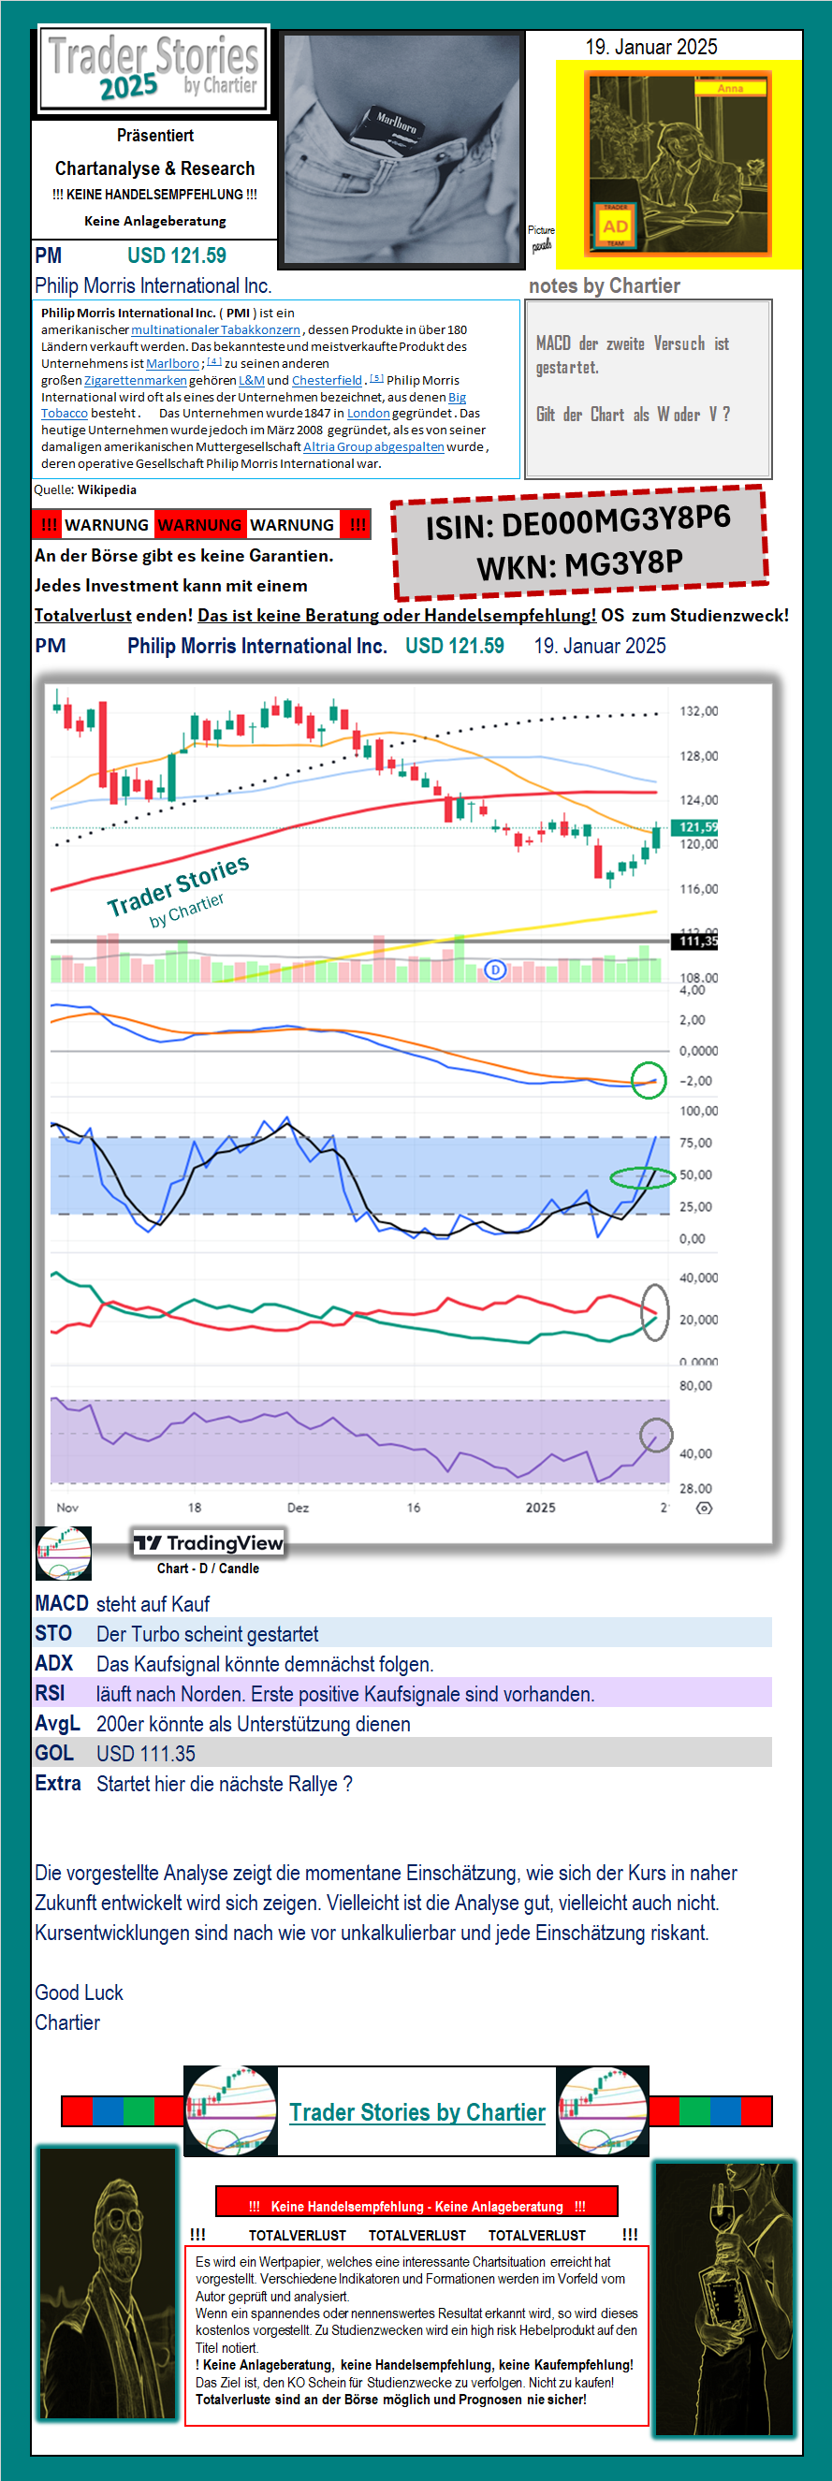The width and height of the screenshot is (832, 2481).
Task: Open the 'Zigarettenmarken' link
Action: pyautogui.click(x=136, y=381)
